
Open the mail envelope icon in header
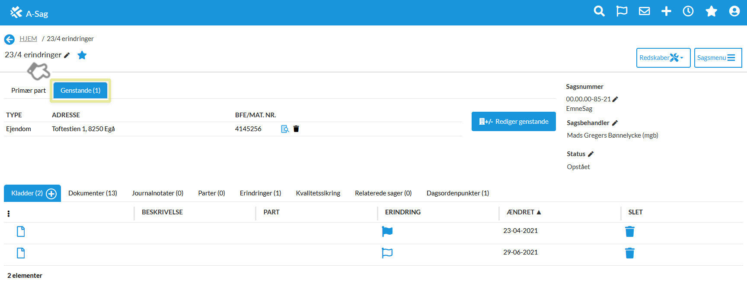(644, 11)
